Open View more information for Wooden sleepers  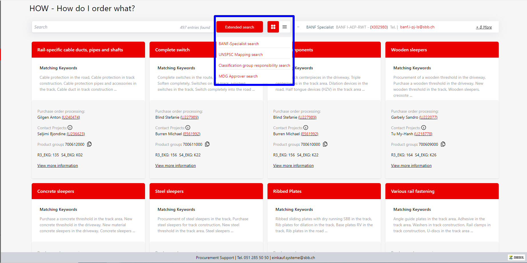click(411, 165)
